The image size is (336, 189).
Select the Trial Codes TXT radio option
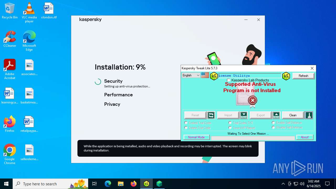(230, 123)
